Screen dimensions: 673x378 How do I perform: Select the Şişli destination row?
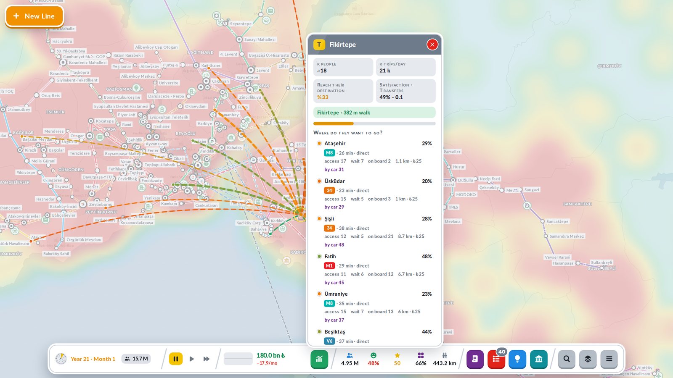[374, 231]
